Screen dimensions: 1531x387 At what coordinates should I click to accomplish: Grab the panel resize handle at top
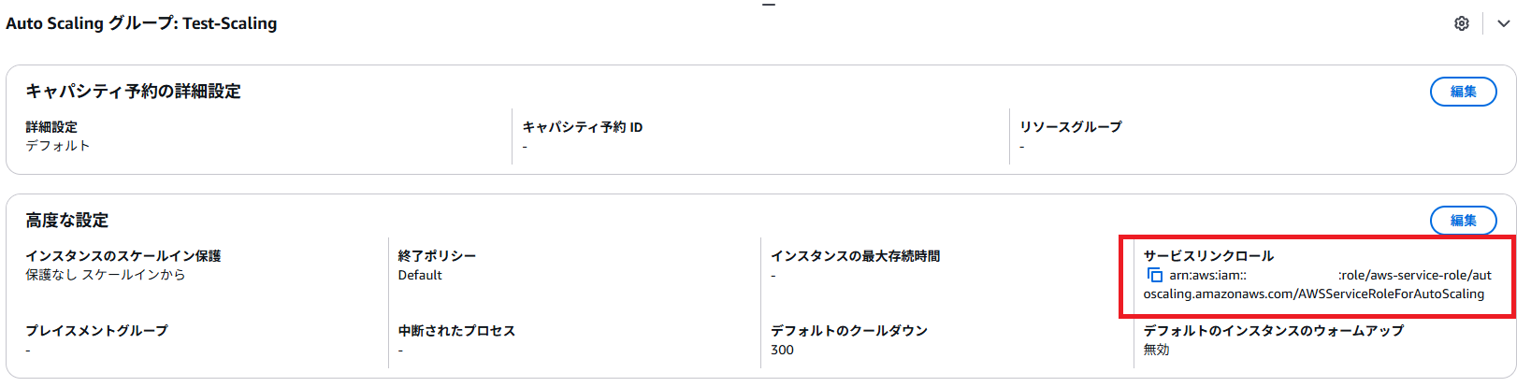768,5
